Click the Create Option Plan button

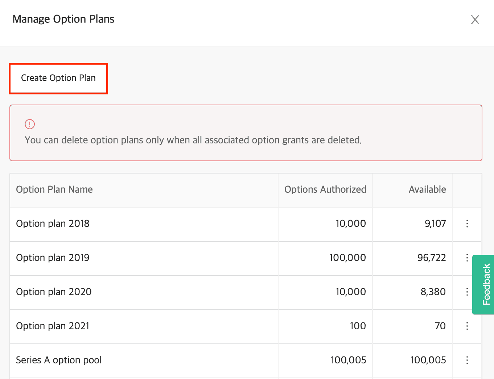[58, 78]
